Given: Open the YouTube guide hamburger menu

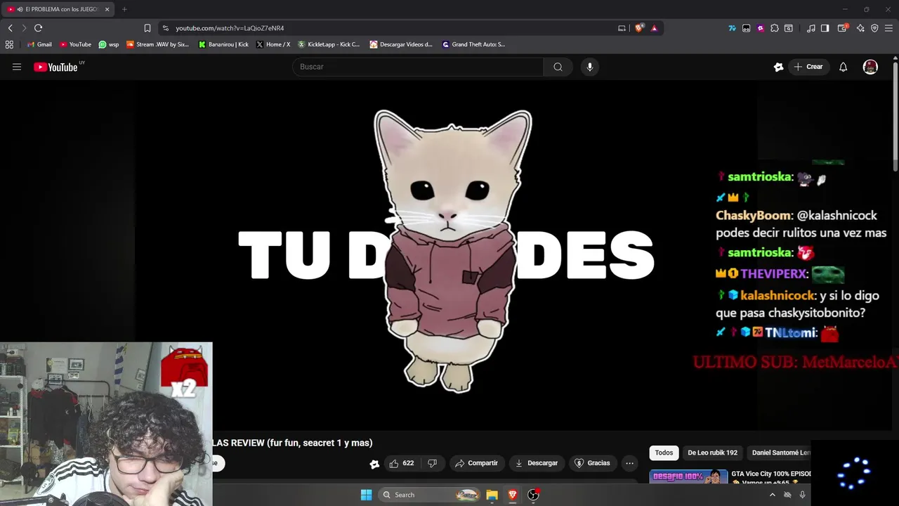Looking at the screenshot, I should tap(17, 67).
